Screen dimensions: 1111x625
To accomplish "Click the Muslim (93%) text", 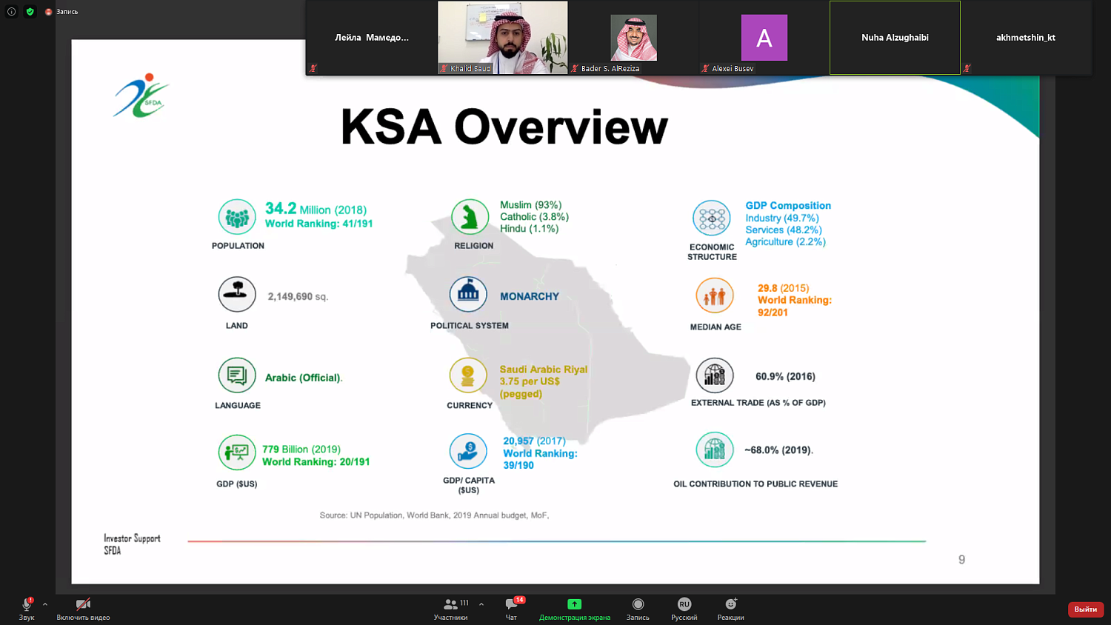I will click(530, 205).
